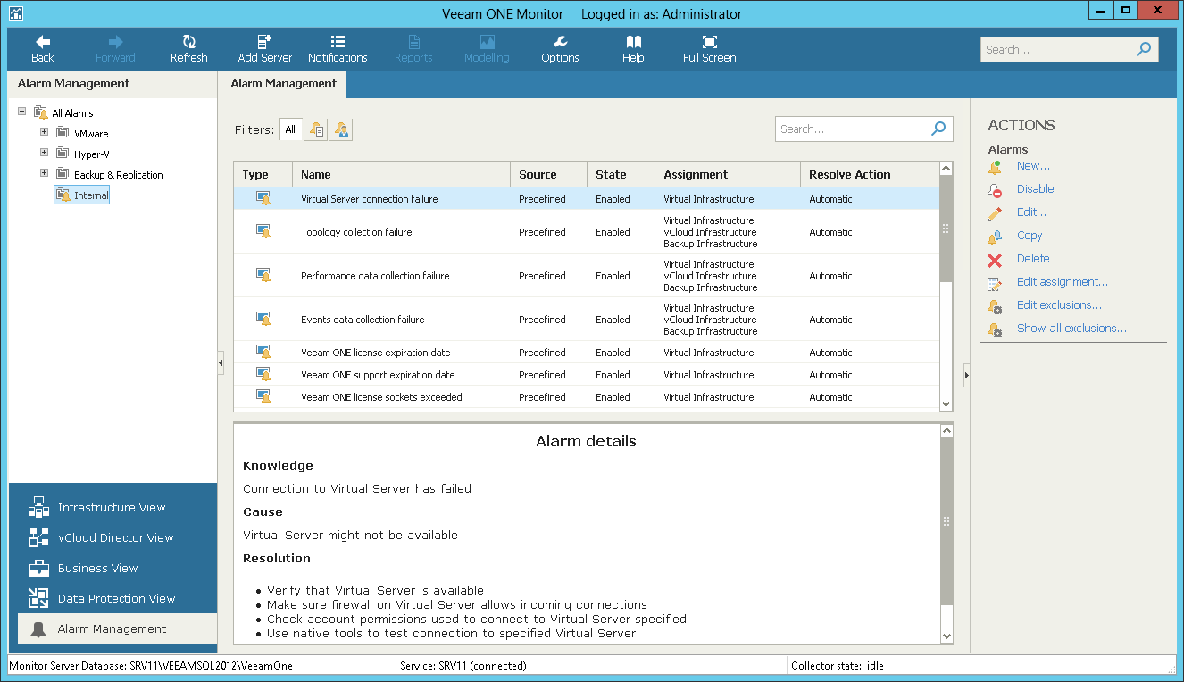Screen dimensions: 1184x682
Task: Sort alarms by Name column
Action: 401,174
